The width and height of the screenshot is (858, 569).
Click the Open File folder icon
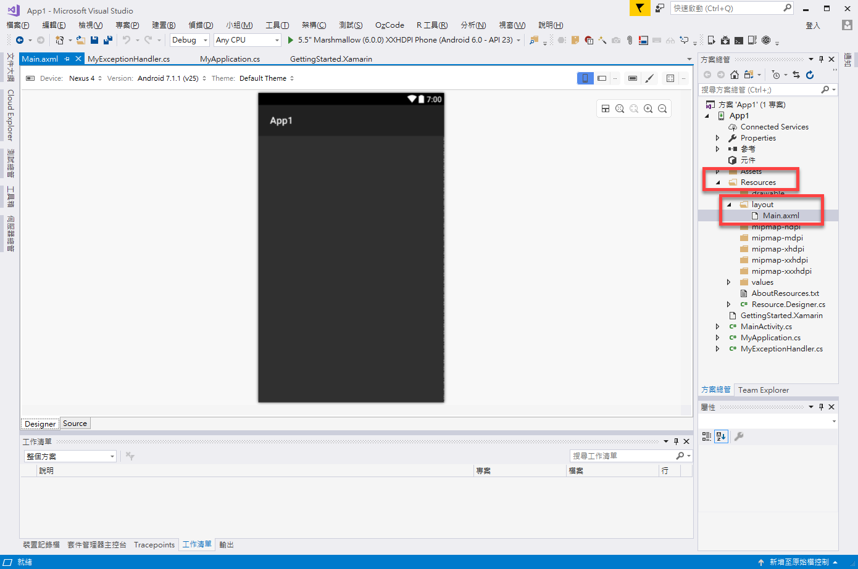[81, 40]
